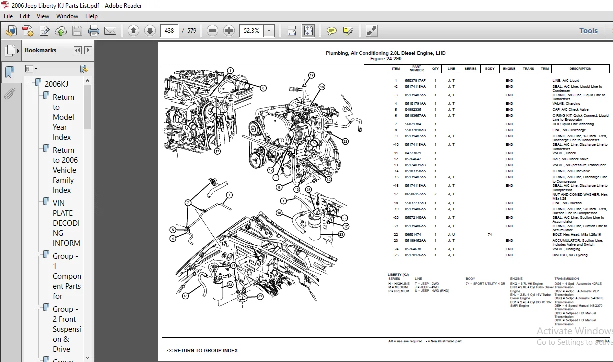The height and width of the screenshot is (362, 613).
Task: Print the document using printer icon
Action: pyautogui.click(x=93, y=31)
